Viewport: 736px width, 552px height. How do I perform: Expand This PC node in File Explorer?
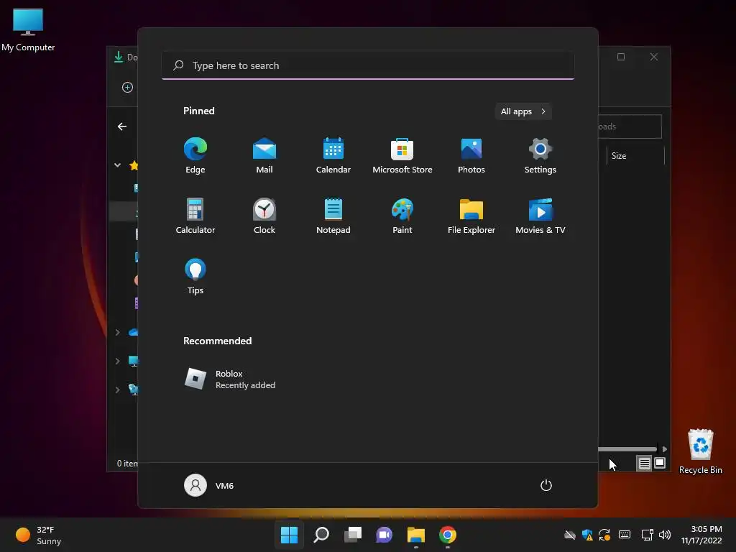point(117,361)
